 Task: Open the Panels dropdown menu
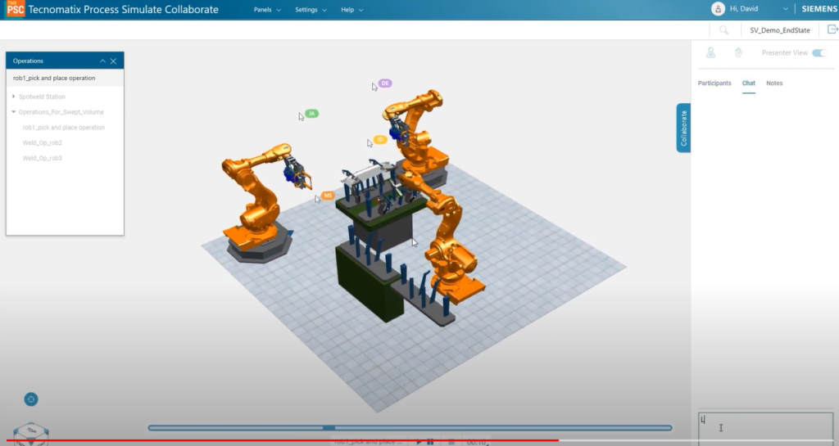pos(267,10)
